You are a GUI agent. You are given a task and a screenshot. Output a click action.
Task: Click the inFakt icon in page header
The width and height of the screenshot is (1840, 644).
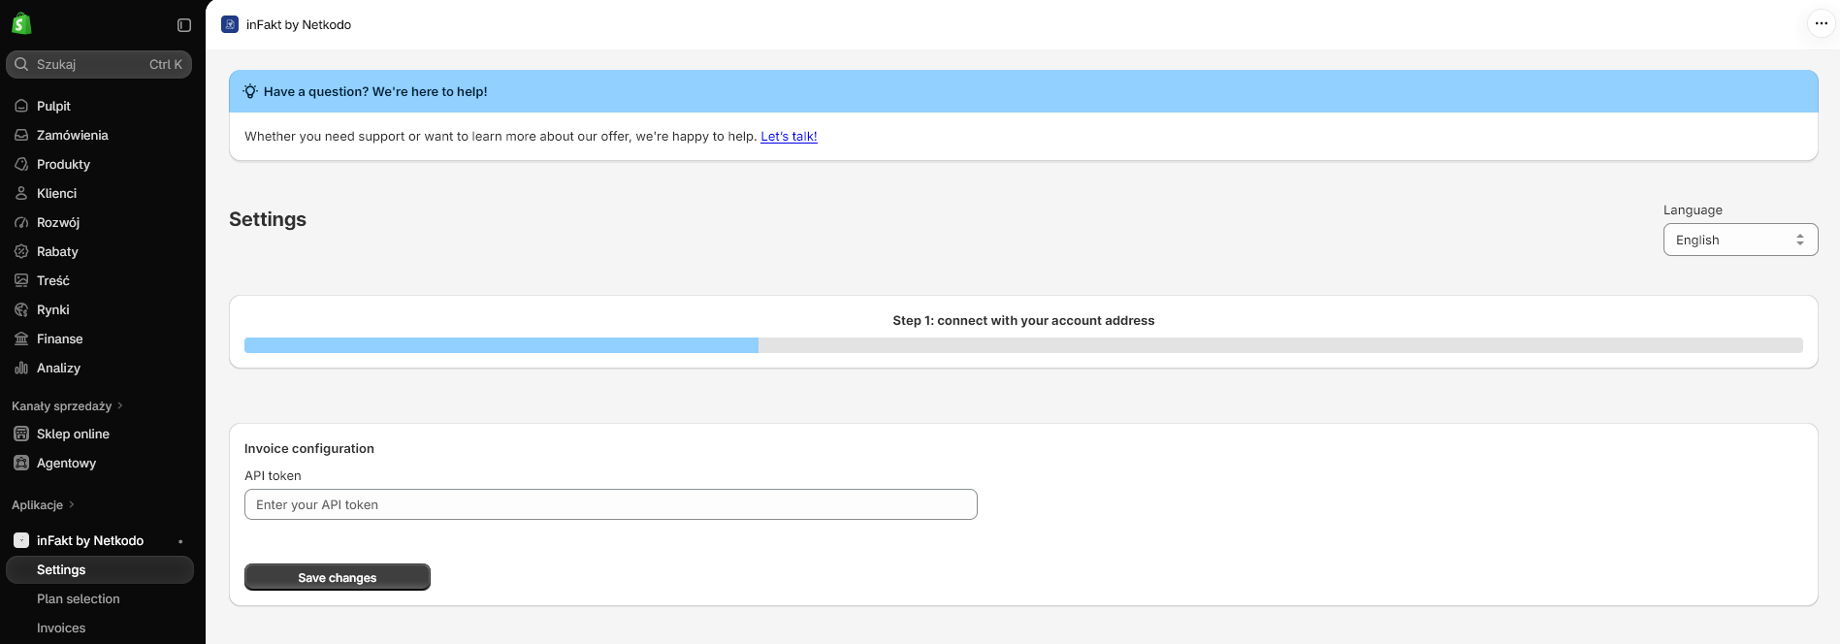230,24
